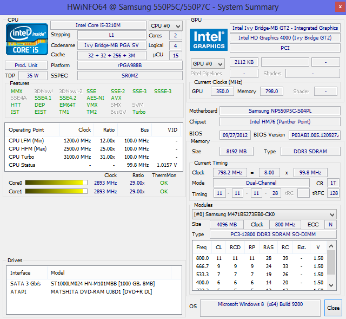
Task: Click the Freq column header
Action: [x=202, y=247]
